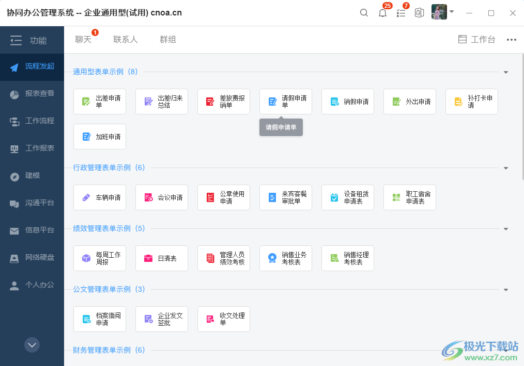The height and width of the screenshot is (366, 524).
Task: Click the 销售经理考核表 green icon
Action: 334,258
